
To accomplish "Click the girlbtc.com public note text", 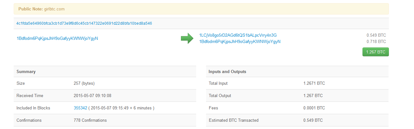I will point(54,9).
